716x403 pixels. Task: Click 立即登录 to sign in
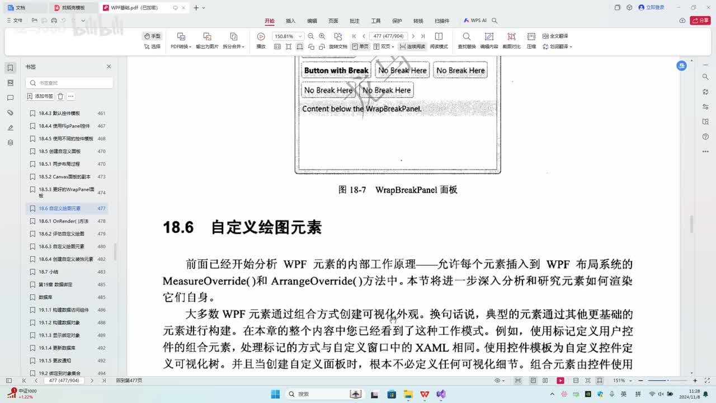coord(652,8)
